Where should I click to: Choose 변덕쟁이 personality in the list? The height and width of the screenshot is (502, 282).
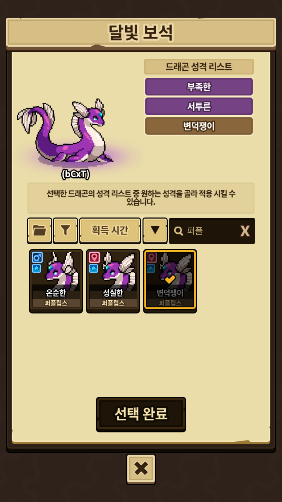coord(199,126)
